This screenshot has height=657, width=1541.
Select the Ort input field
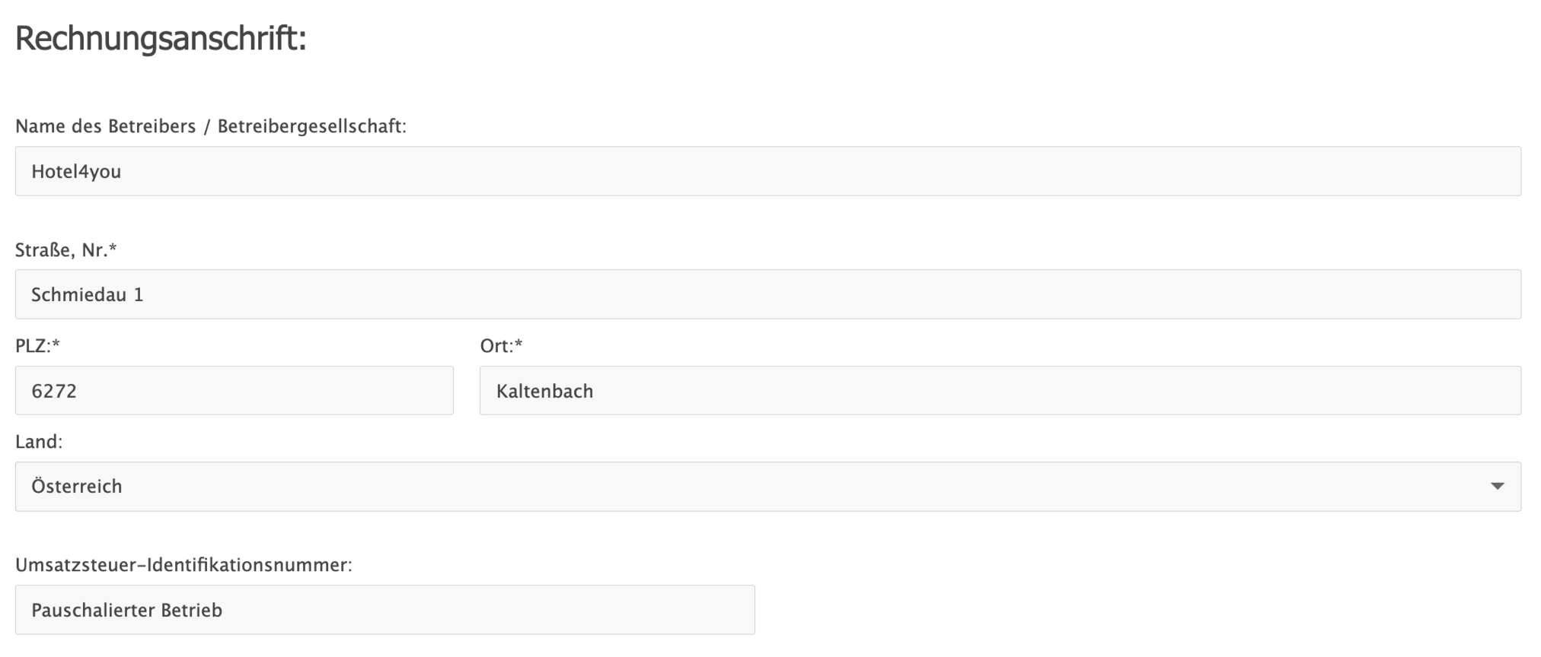tap(1000, 391)
